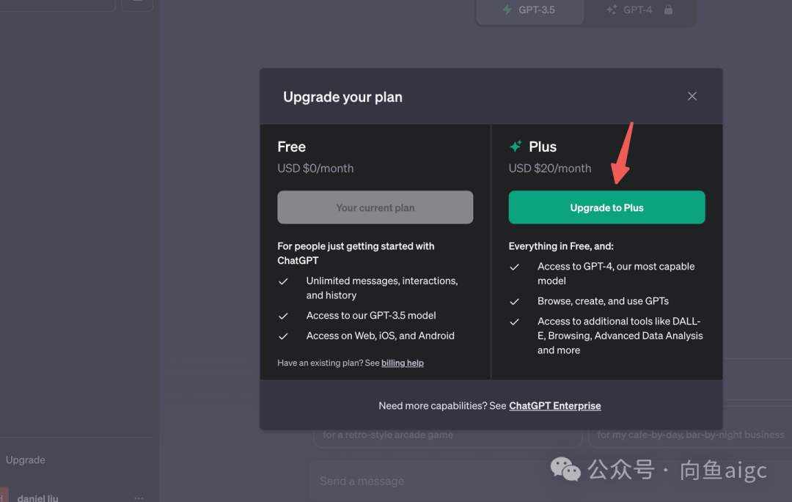Click the checkmark beside Browse, create, and use GPTs
The width and height of the screenshot is (792, 502).
tap(515, 301)
